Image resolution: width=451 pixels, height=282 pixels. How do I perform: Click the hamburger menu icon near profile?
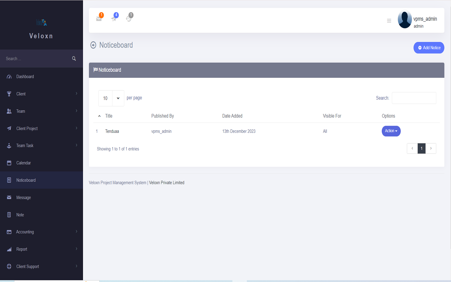tap(389, 20)
